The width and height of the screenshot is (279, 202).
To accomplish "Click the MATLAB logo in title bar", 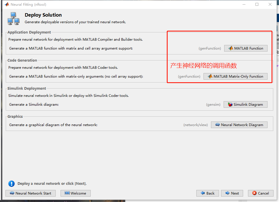I will pos(7,4).
